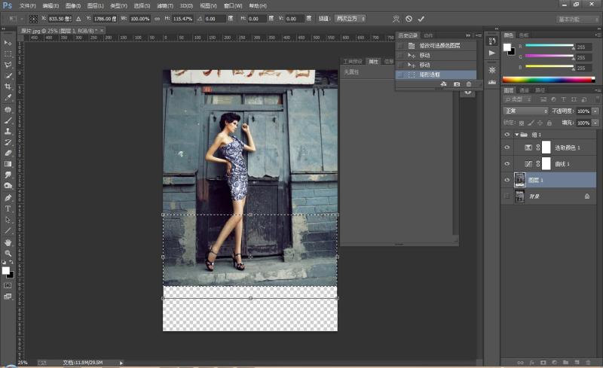The width and height of the screenshot is (603, 368).
Task: Switch to the 路径 paths tab
Action: [540, 90]
